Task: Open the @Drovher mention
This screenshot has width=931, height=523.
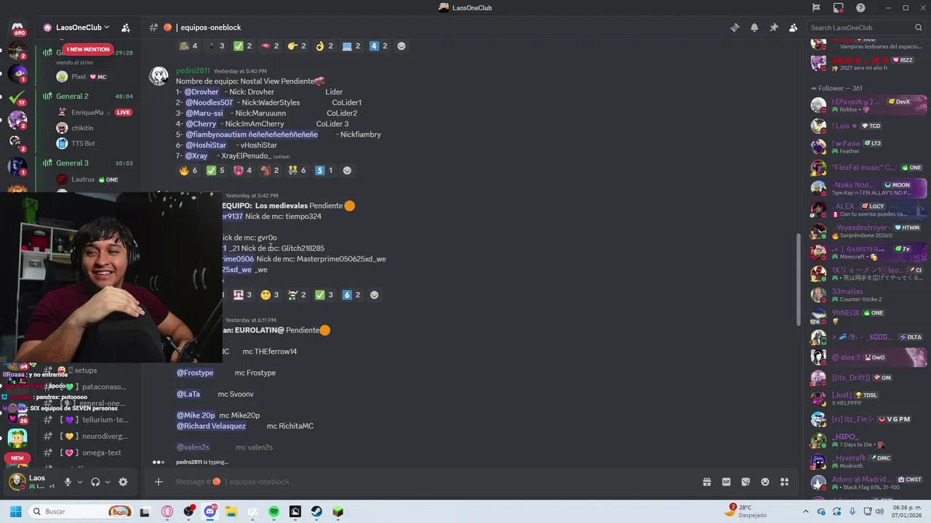Action: coord(201,92)
